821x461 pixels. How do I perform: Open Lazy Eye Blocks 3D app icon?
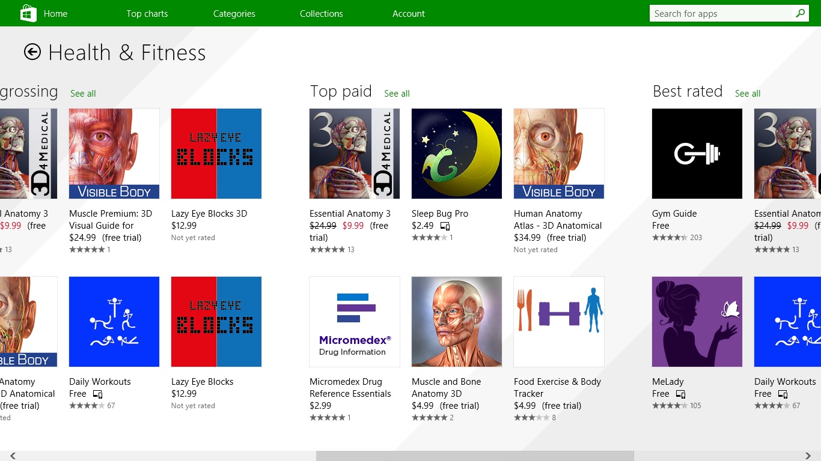pyautogui.click(x=216, y=154)
